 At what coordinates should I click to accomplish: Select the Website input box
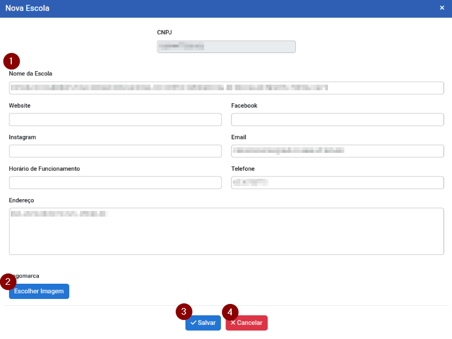115,120
